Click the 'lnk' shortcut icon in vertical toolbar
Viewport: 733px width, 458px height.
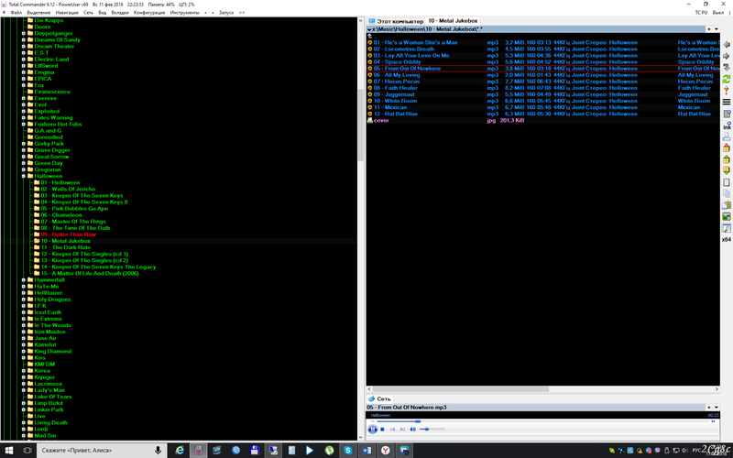pos(727,125)
